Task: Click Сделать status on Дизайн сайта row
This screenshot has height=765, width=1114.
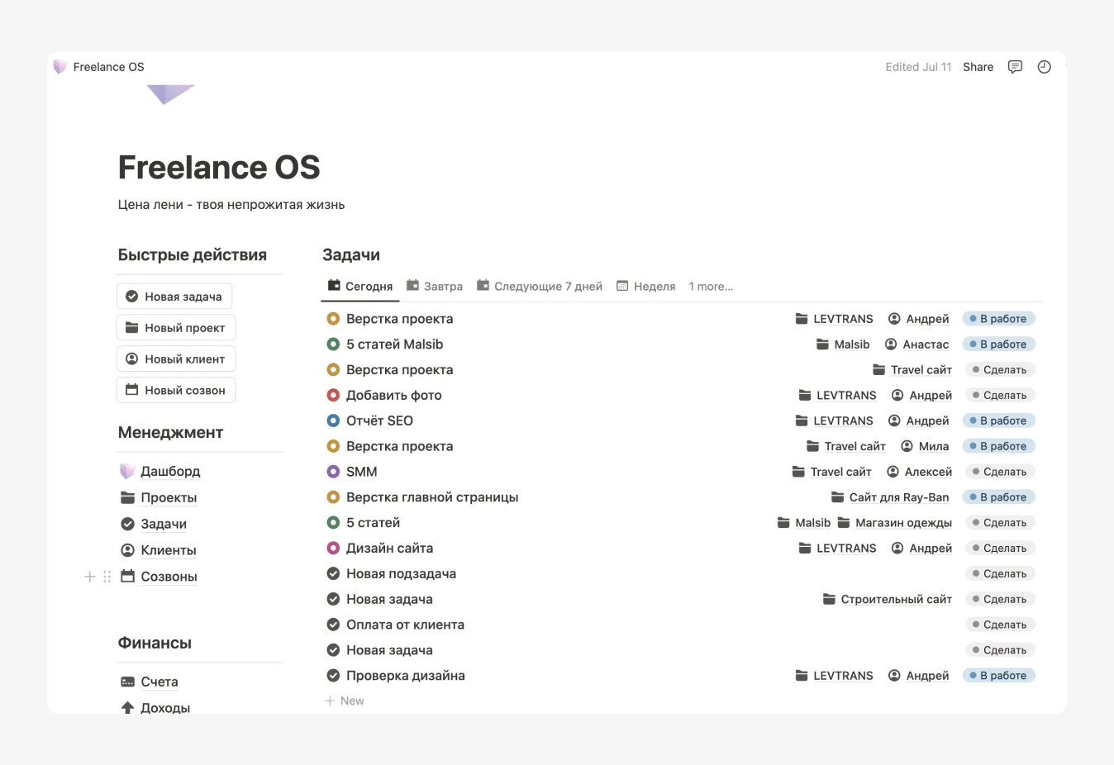Action: coord(999,548)
